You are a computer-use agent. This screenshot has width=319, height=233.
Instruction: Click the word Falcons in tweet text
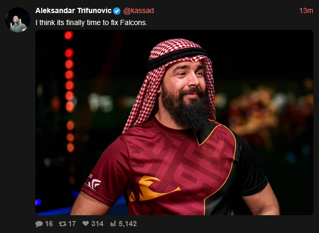(133, 22)
